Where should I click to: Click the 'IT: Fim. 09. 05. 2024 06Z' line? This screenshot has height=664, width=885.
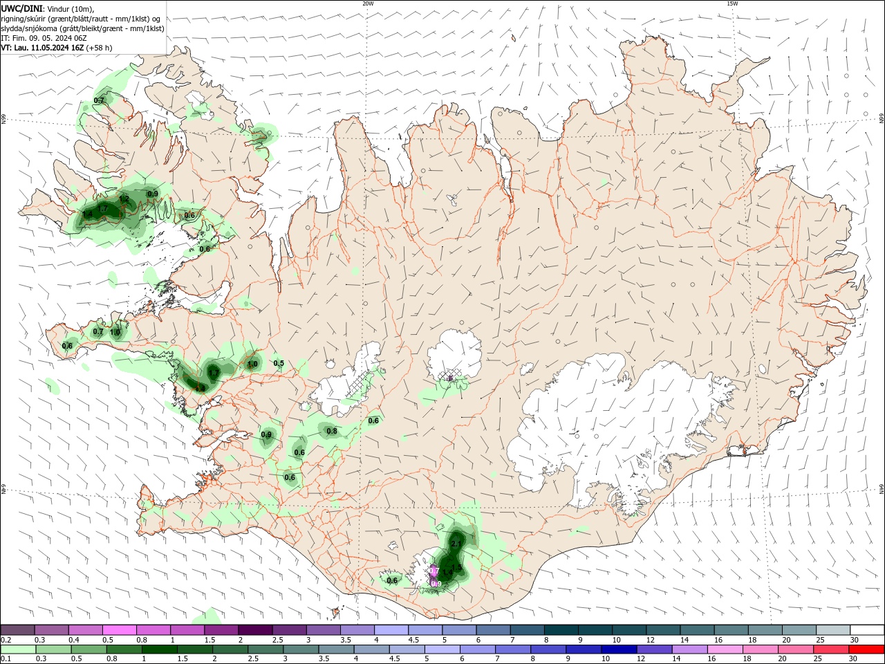coord(44,38)
